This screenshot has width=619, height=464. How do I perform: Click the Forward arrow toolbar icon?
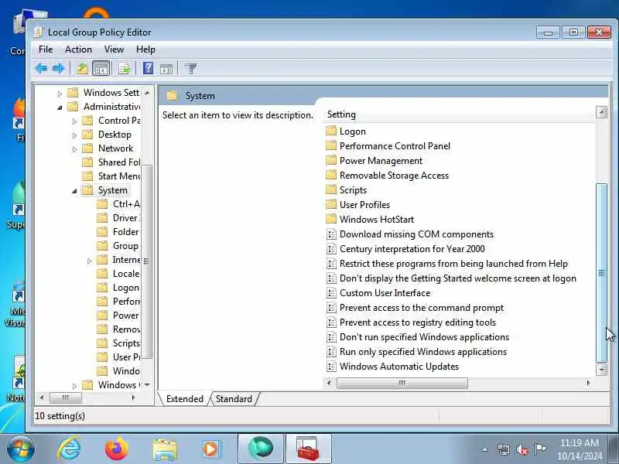pos(59,69)
